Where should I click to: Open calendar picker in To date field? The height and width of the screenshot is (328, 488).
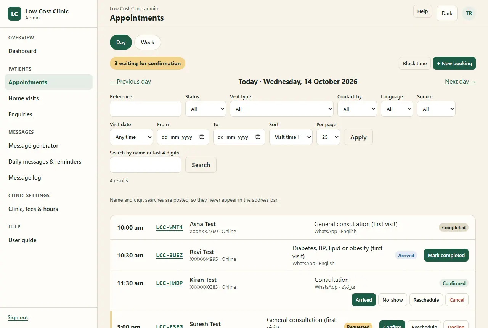(x=258, y=137)
